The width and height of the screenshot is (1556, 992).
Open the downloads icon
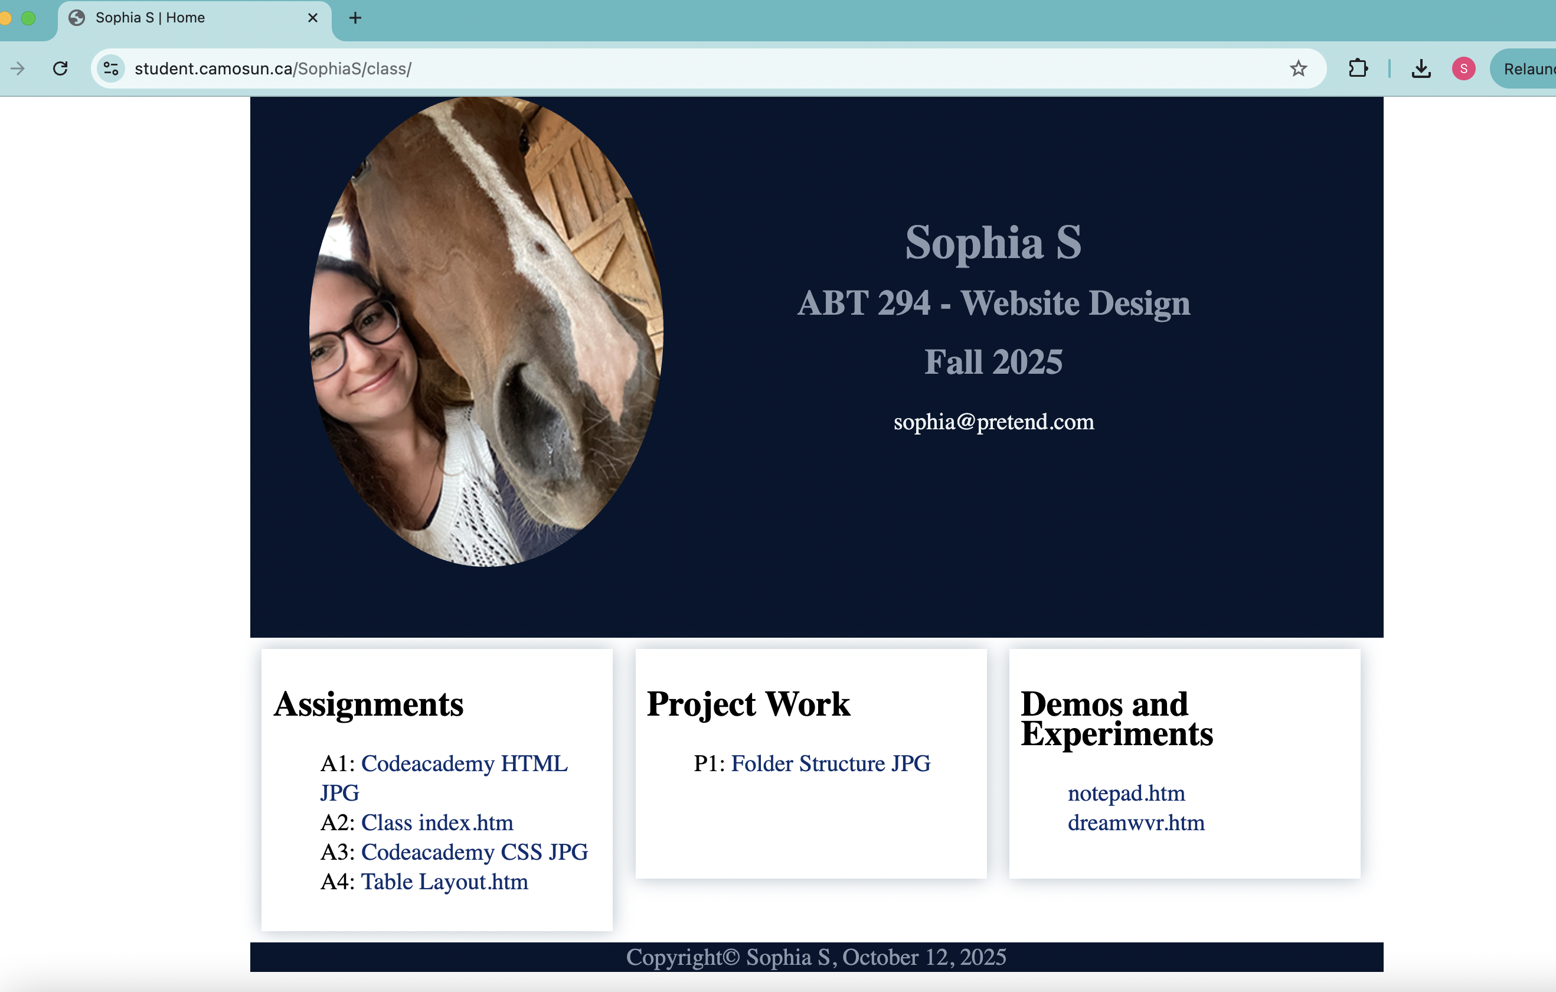coord(1420,68)
